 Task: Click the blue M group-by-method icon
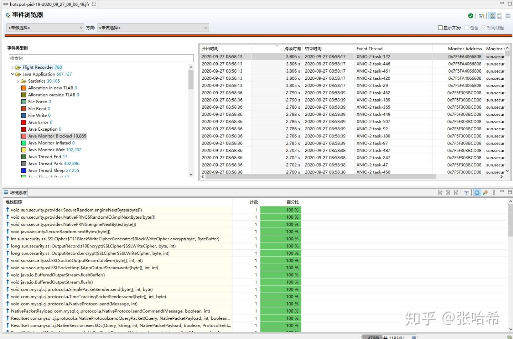coord(477,193)
